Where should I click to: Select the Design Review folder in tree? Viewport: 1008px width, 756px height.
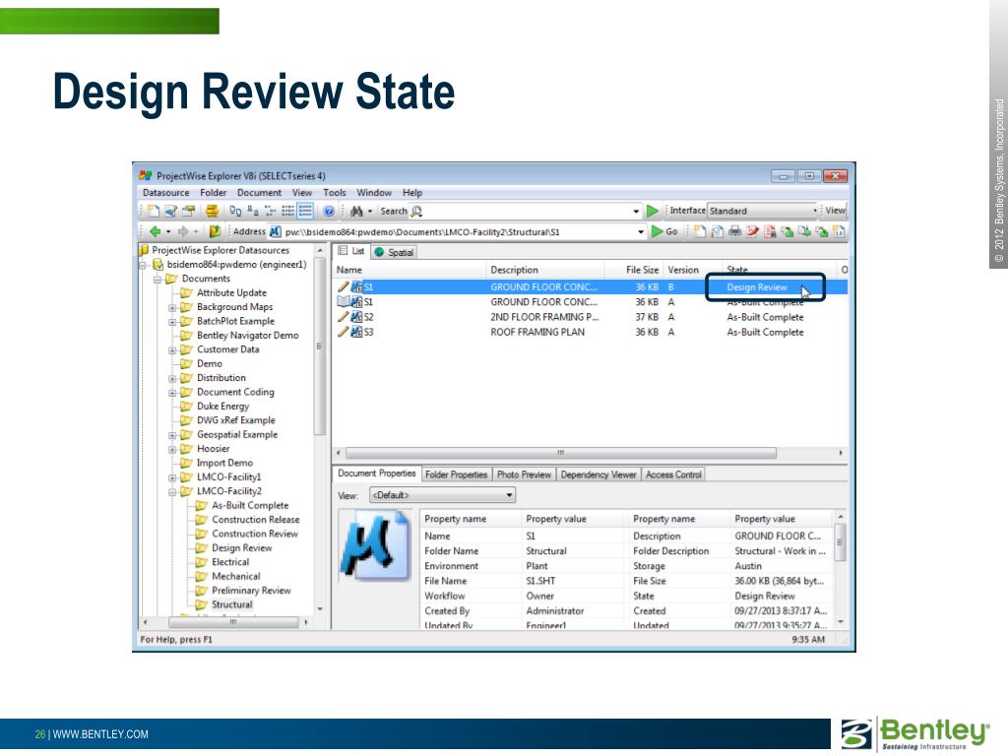[x=242, y=547]
